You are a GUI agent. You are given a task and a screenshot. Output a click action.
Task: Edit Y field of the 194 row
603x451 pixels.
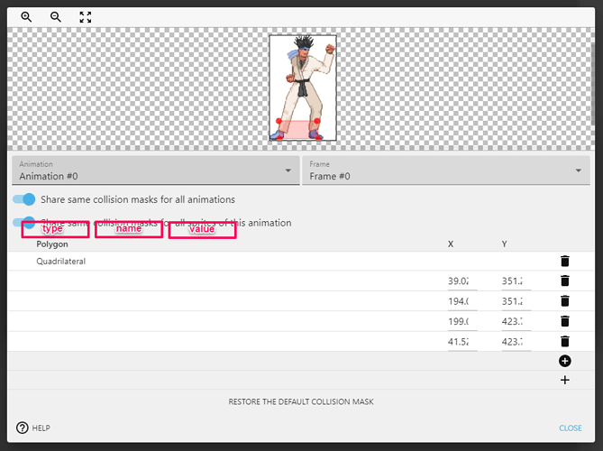click(516, 301)
